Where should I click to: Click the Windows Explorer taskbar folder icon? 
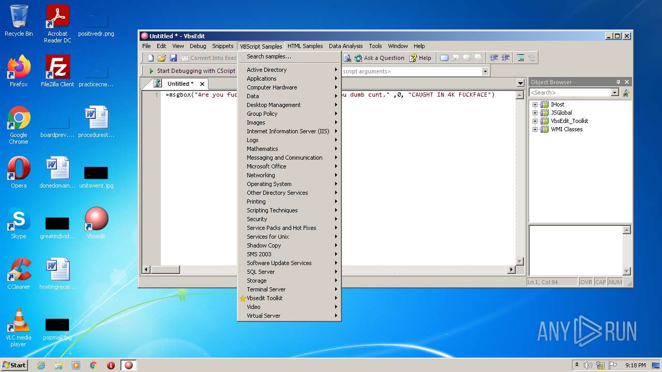58,365
